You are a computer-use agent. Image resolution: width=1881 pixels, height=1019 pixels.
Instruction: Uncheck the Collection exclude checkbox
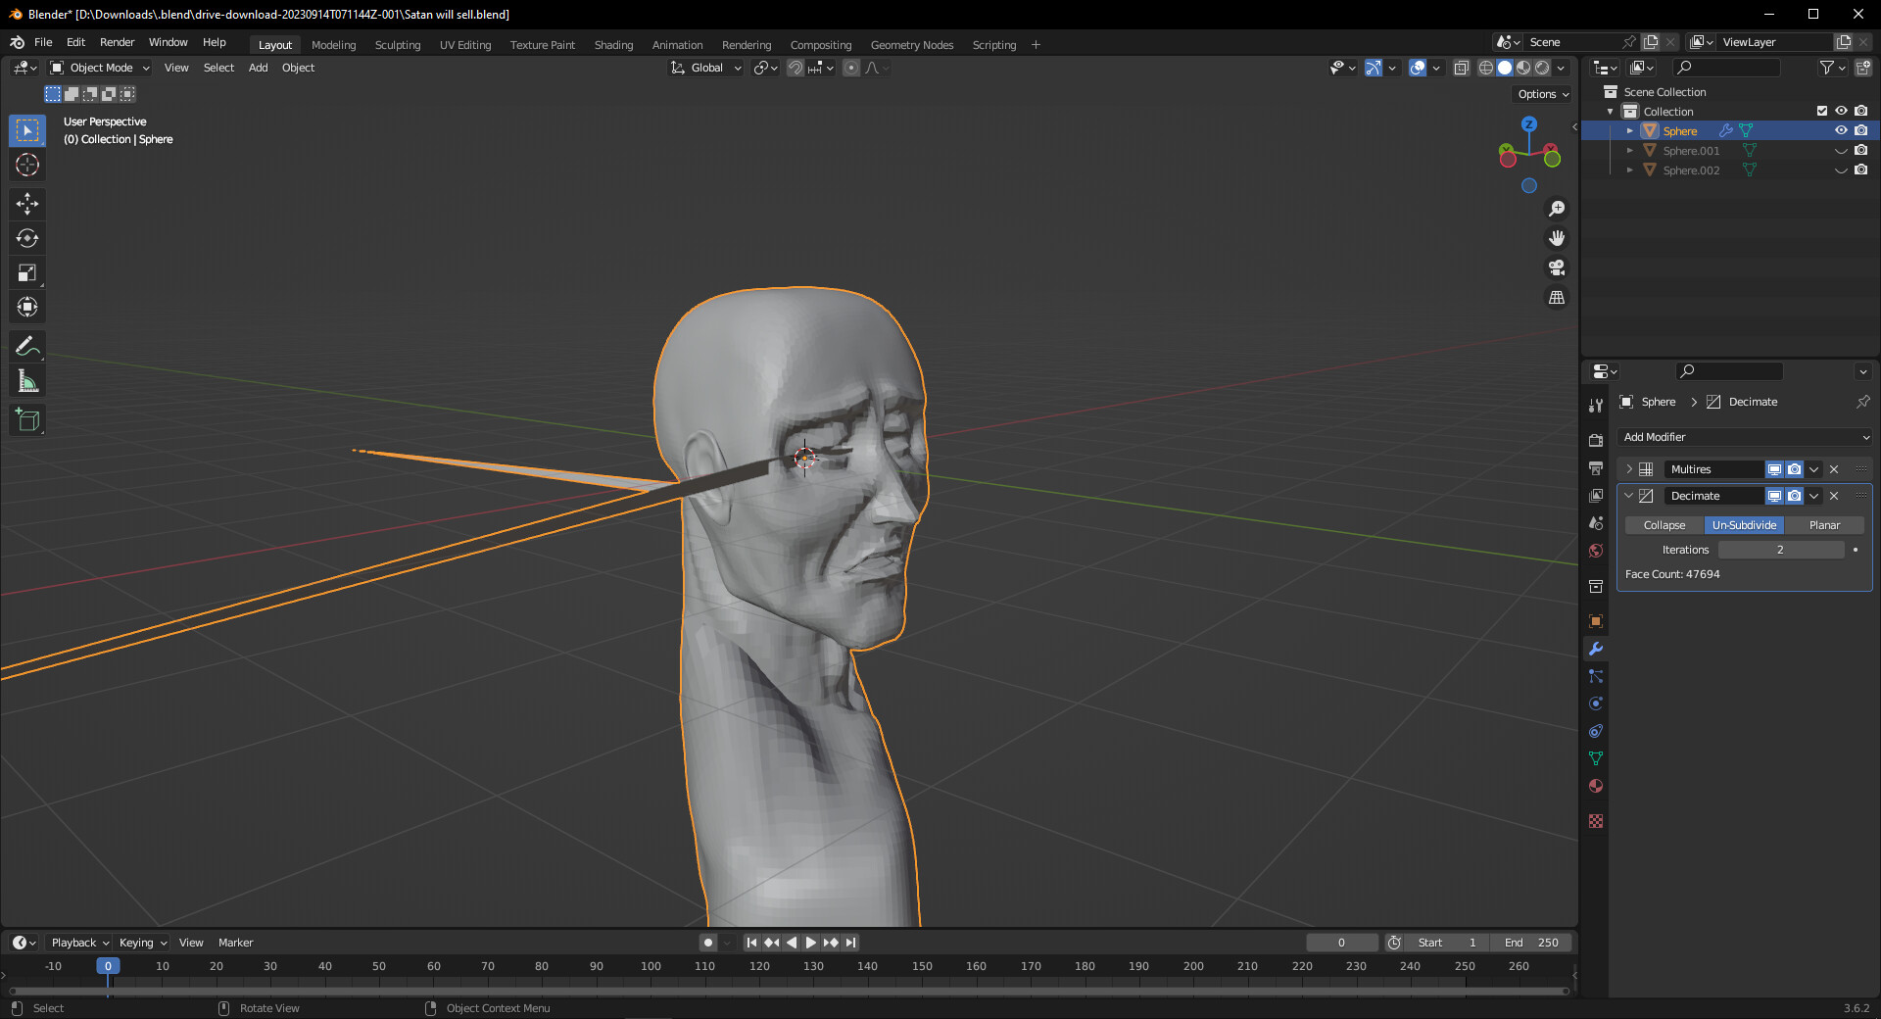tap(1822, 111)
